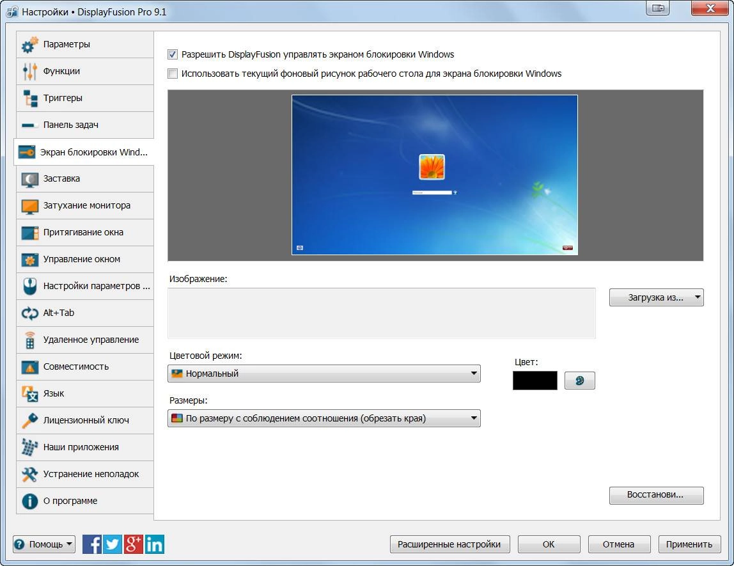The width and height of the screenshot is (734, 566).
Task: Open the Затухание монитора section
Action: point(85,205)
